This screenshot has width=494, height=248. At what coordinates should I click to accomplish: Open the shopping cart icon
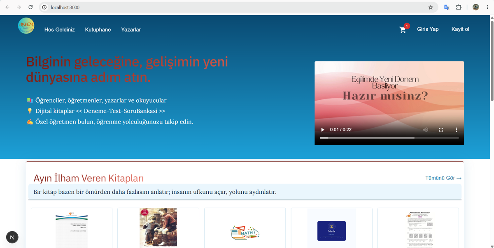coord(403,30)
